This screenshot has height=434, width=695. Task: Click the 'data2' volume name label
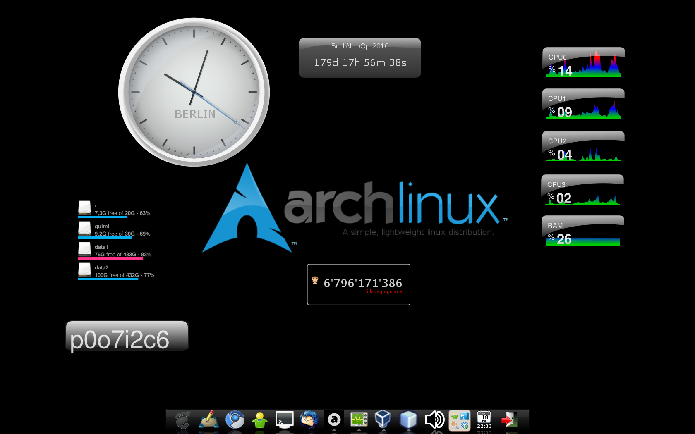(x=101, y=268)
